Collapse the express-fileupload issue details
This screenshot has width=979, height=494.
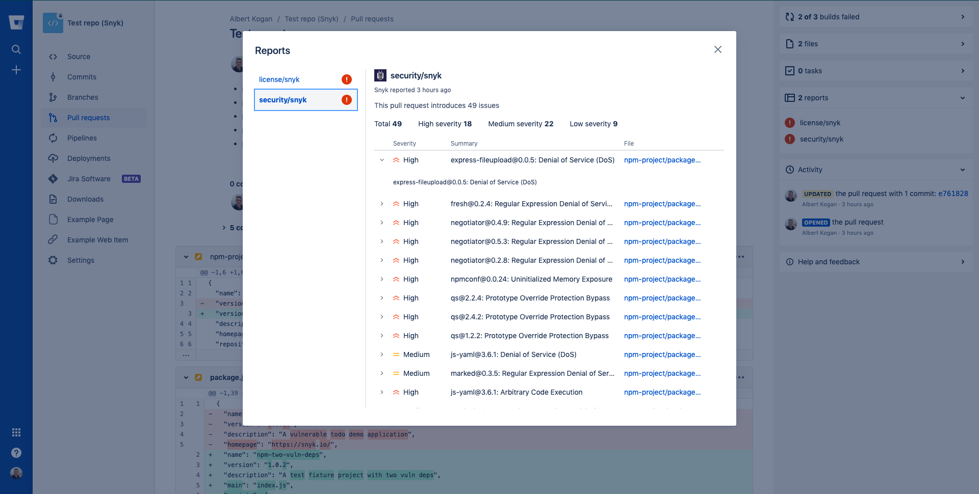coord(382,160)
